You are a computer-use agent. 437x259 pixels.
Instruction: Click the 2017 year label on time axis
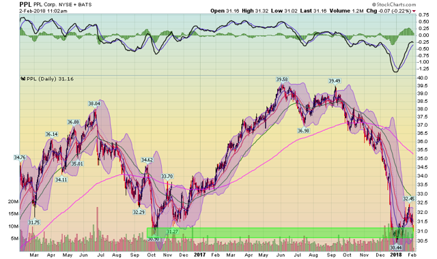tap(199, 255)
